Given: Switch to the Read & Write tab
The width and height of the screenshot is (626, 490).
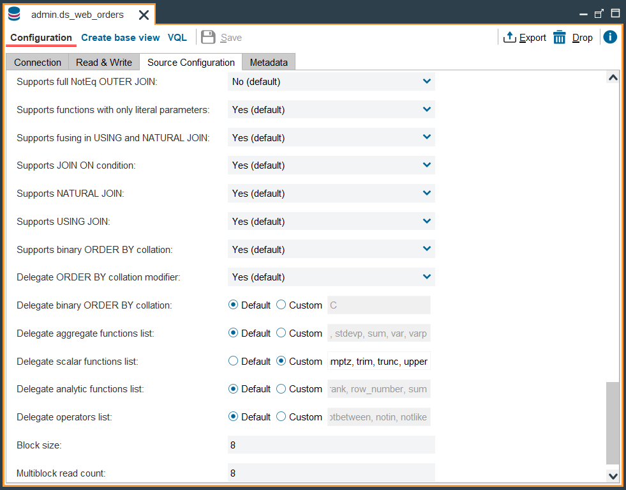Looking at the screenshot, I should click(104, 63).
